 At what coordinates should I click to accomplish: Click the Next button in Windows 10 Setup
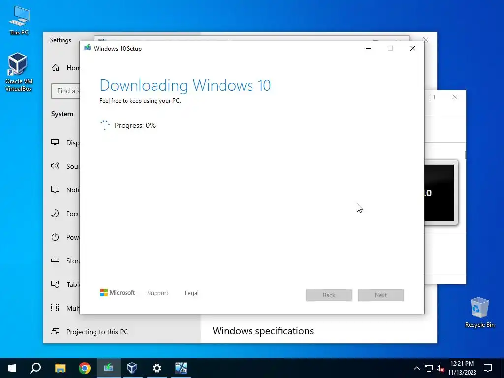click(x=381, y=295)
